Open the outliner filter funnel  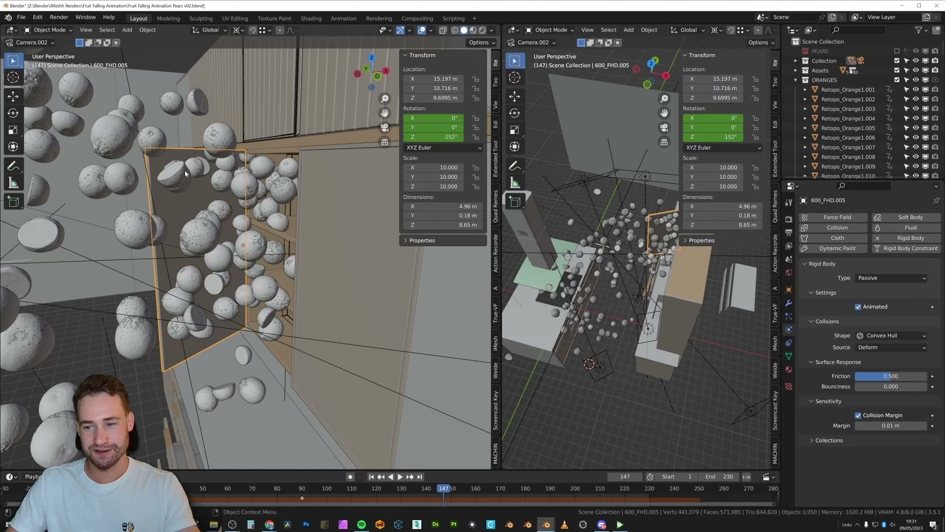918,30
